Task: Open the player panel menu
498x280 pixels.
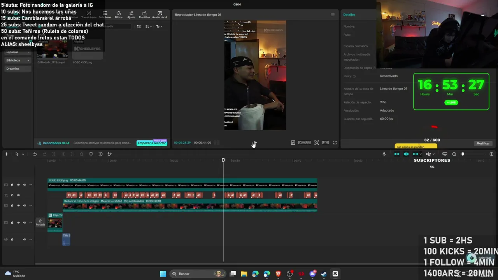Action: [x=333, y=15]
